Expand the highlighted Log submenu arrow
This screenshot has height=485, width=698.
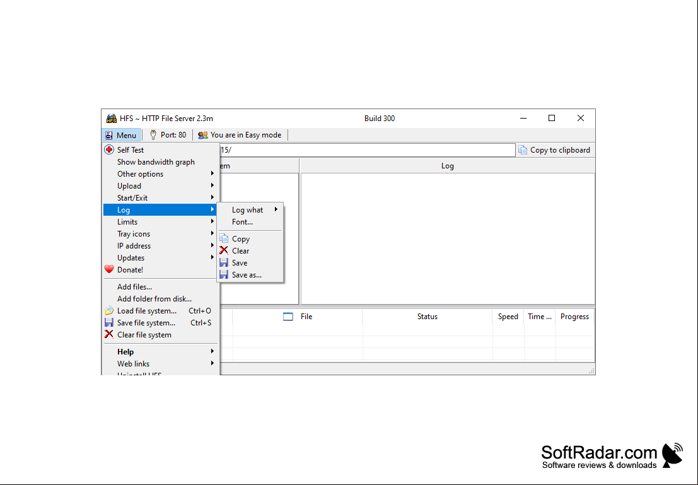tap(212, 209)
